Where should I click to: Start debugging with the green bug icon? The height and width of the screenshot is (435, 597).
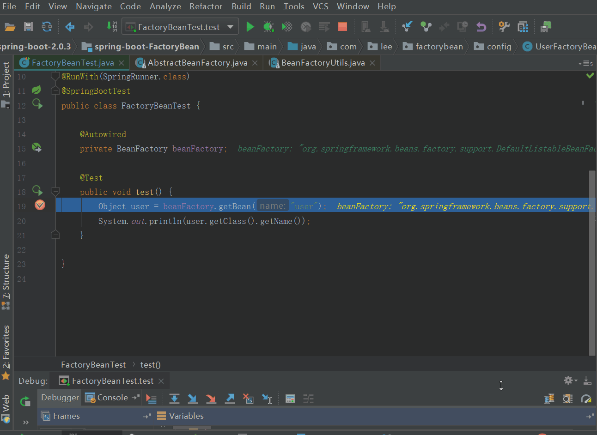pos(268,27)
